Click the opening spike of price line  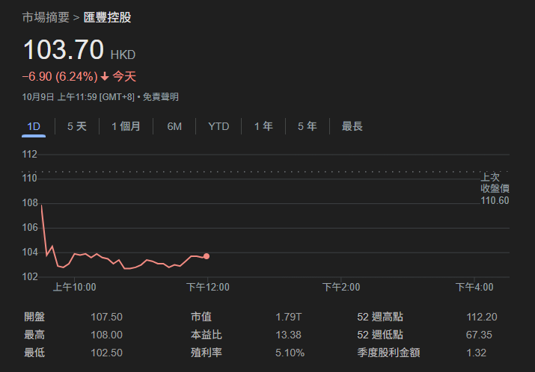pos(42,206)
